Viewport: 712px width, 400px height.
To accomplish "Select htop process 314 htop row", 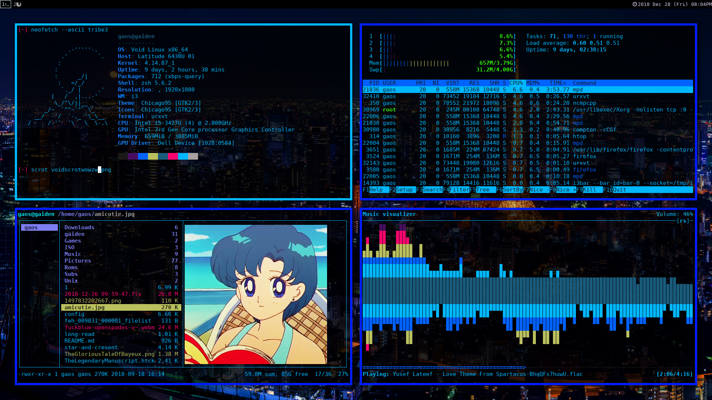I will [528, 136].
